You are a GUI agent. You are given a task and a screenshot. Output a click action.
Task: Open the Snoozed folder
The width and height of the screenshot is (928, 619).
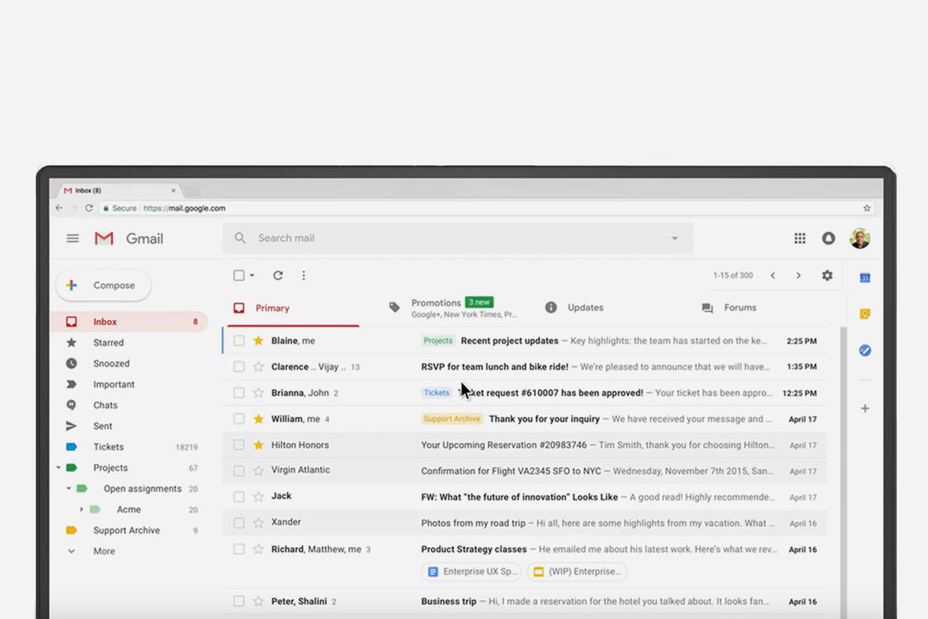click(x=112, y=363)
